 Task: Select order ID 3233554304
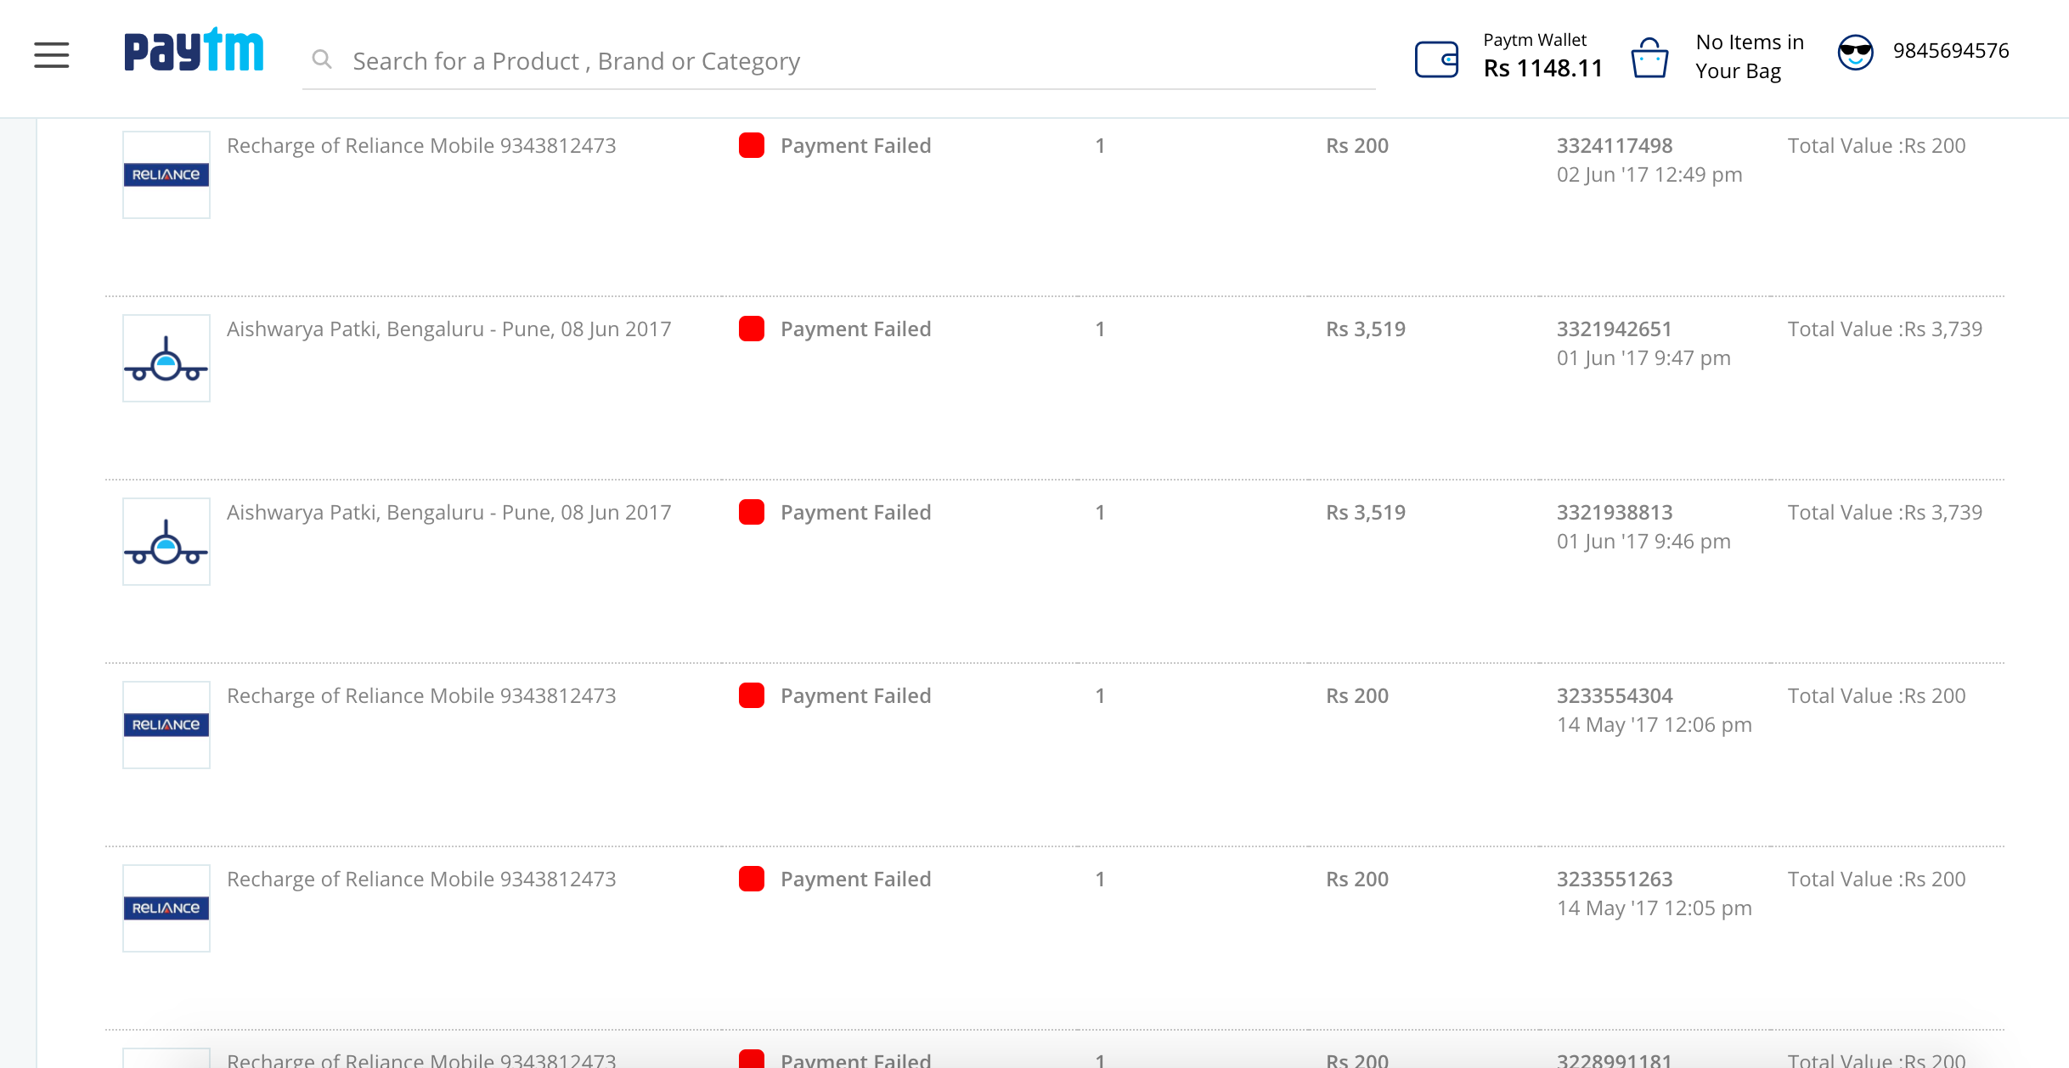click(1614, 696)
